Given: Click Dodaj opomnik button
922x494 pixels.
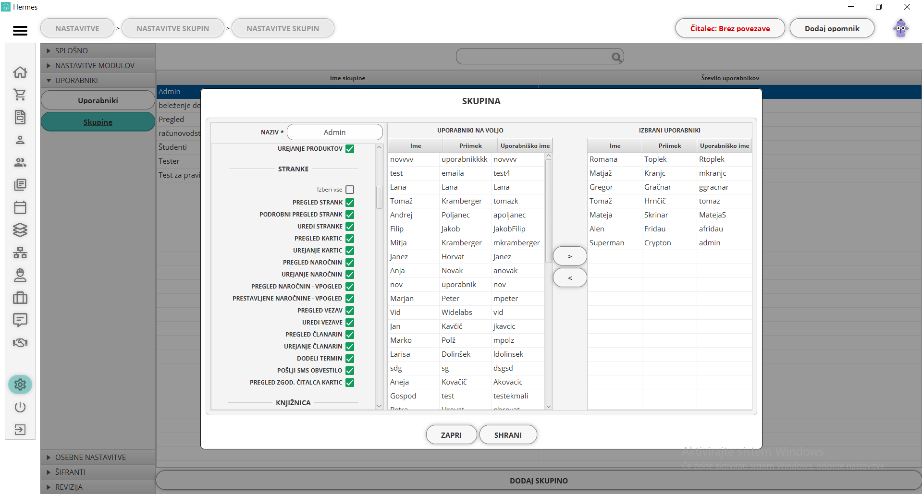Looking at the screenshot, I should click(832, 28).
